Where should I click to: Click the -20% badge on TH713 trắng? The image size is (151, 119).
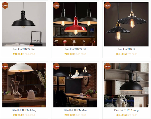coord(107,66)
